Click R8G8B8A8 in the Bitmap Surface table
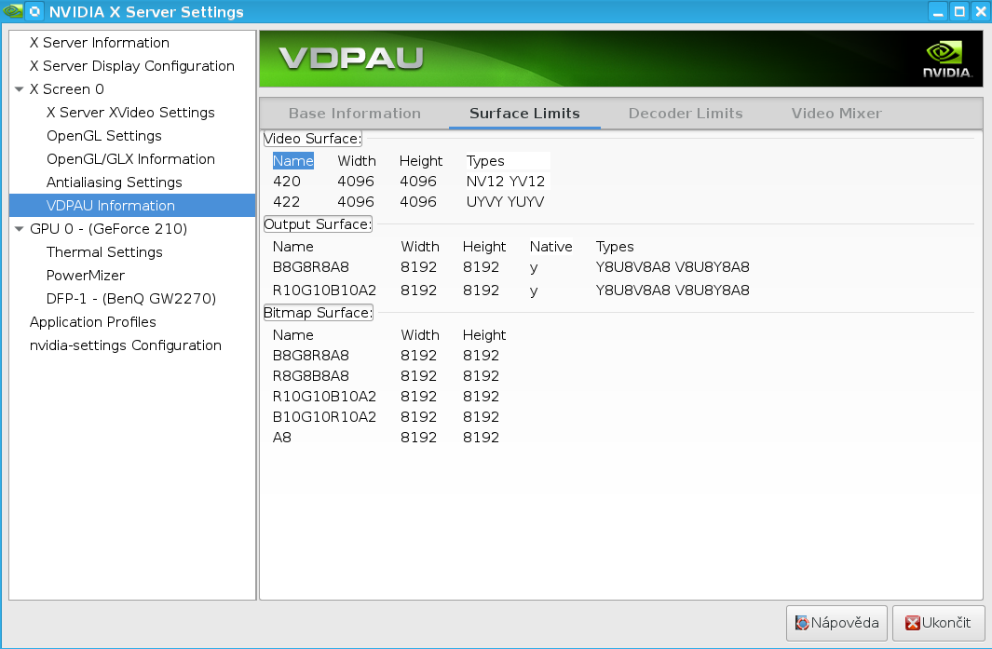992x649 pixels. click(x=310, y=376)
